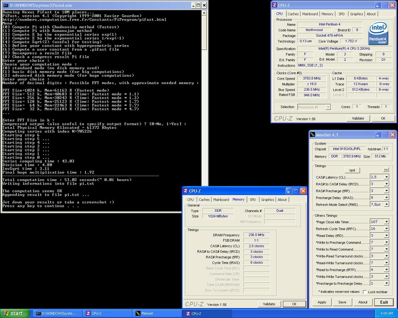The width and height of the screenshot is (398, 318).
Task: Click the MemSet title bar icon
Action: pyautogui.click(x=312, y=135)
